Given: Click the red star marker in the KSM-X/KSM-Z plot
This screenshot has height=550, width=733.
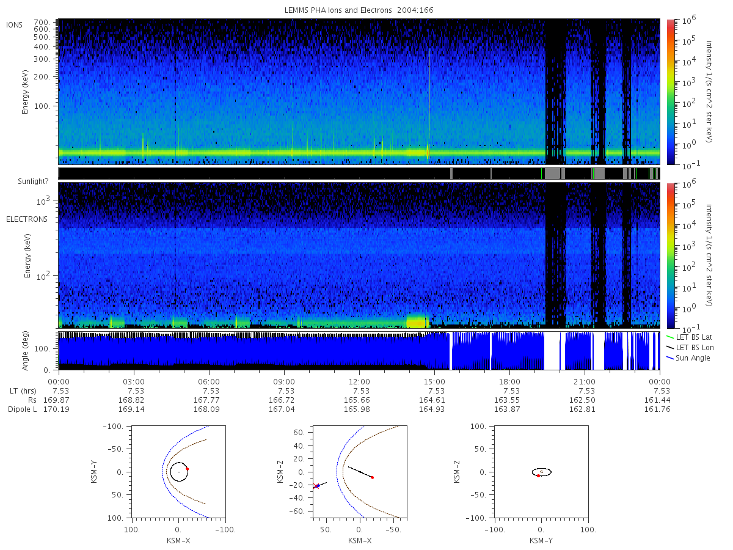Looking at the screenshot, I should point(316,486).
